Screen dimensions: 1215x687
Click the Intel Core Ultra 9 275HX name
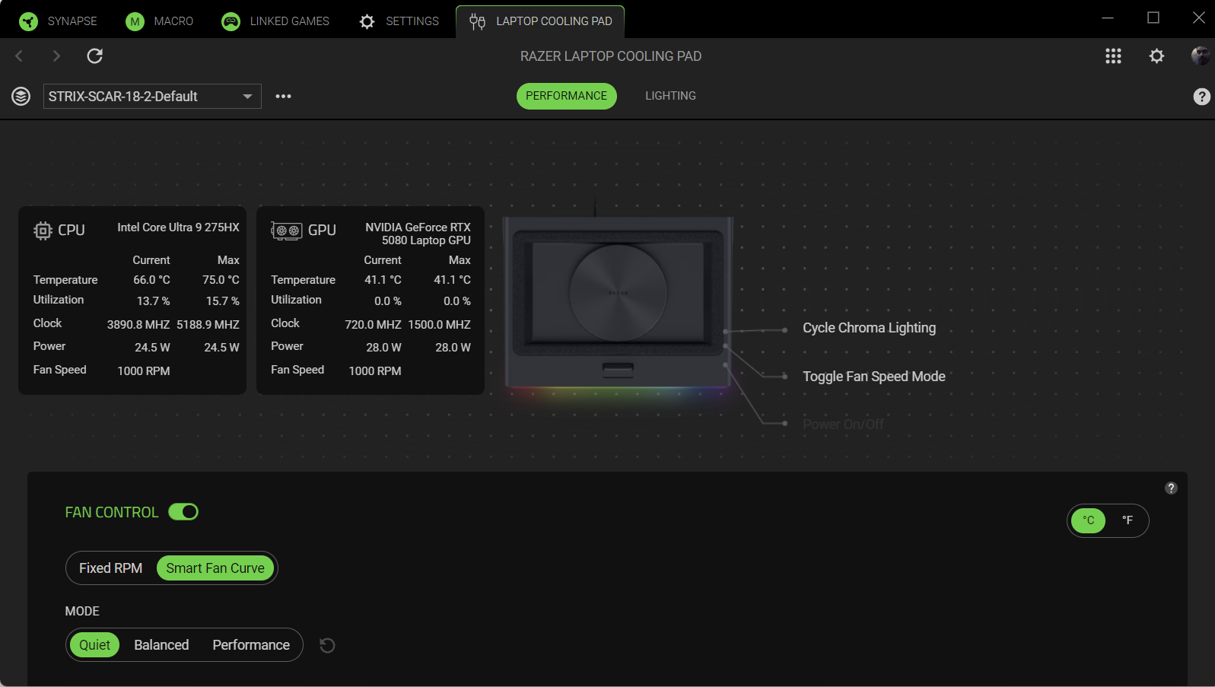(x=178, y=227)
